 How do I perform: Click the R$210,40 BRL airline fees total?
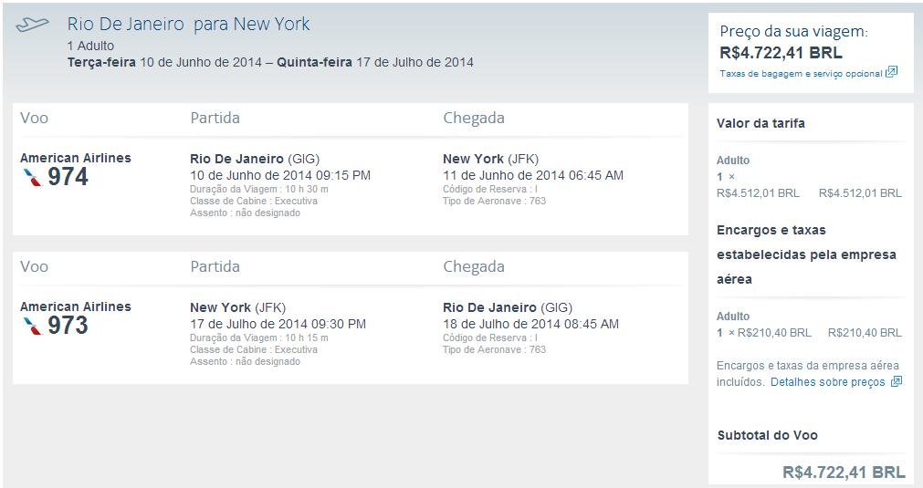coord(864,333)
